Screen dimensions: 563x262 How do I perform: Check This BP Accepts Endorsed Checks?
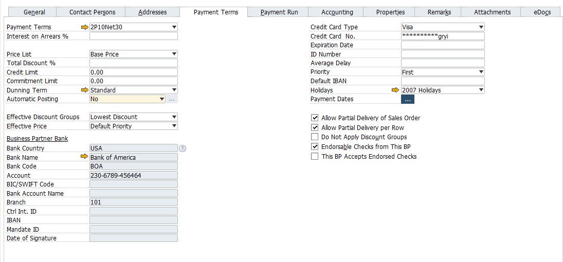click(315, 157)
